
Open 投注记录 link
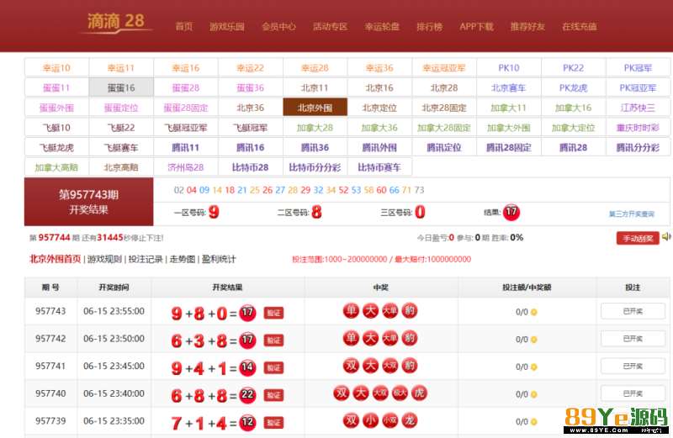(x=146, y=259)
